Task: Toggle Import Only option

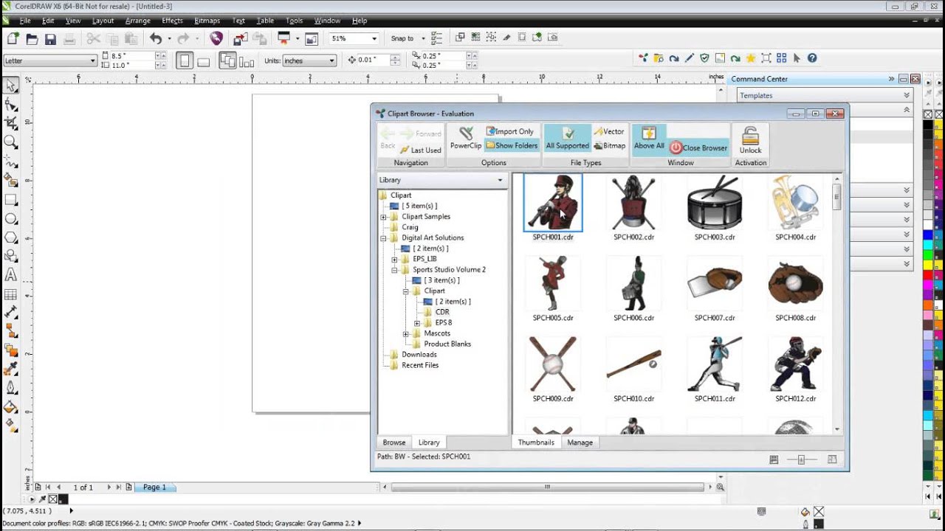Action: pos(510,131)
